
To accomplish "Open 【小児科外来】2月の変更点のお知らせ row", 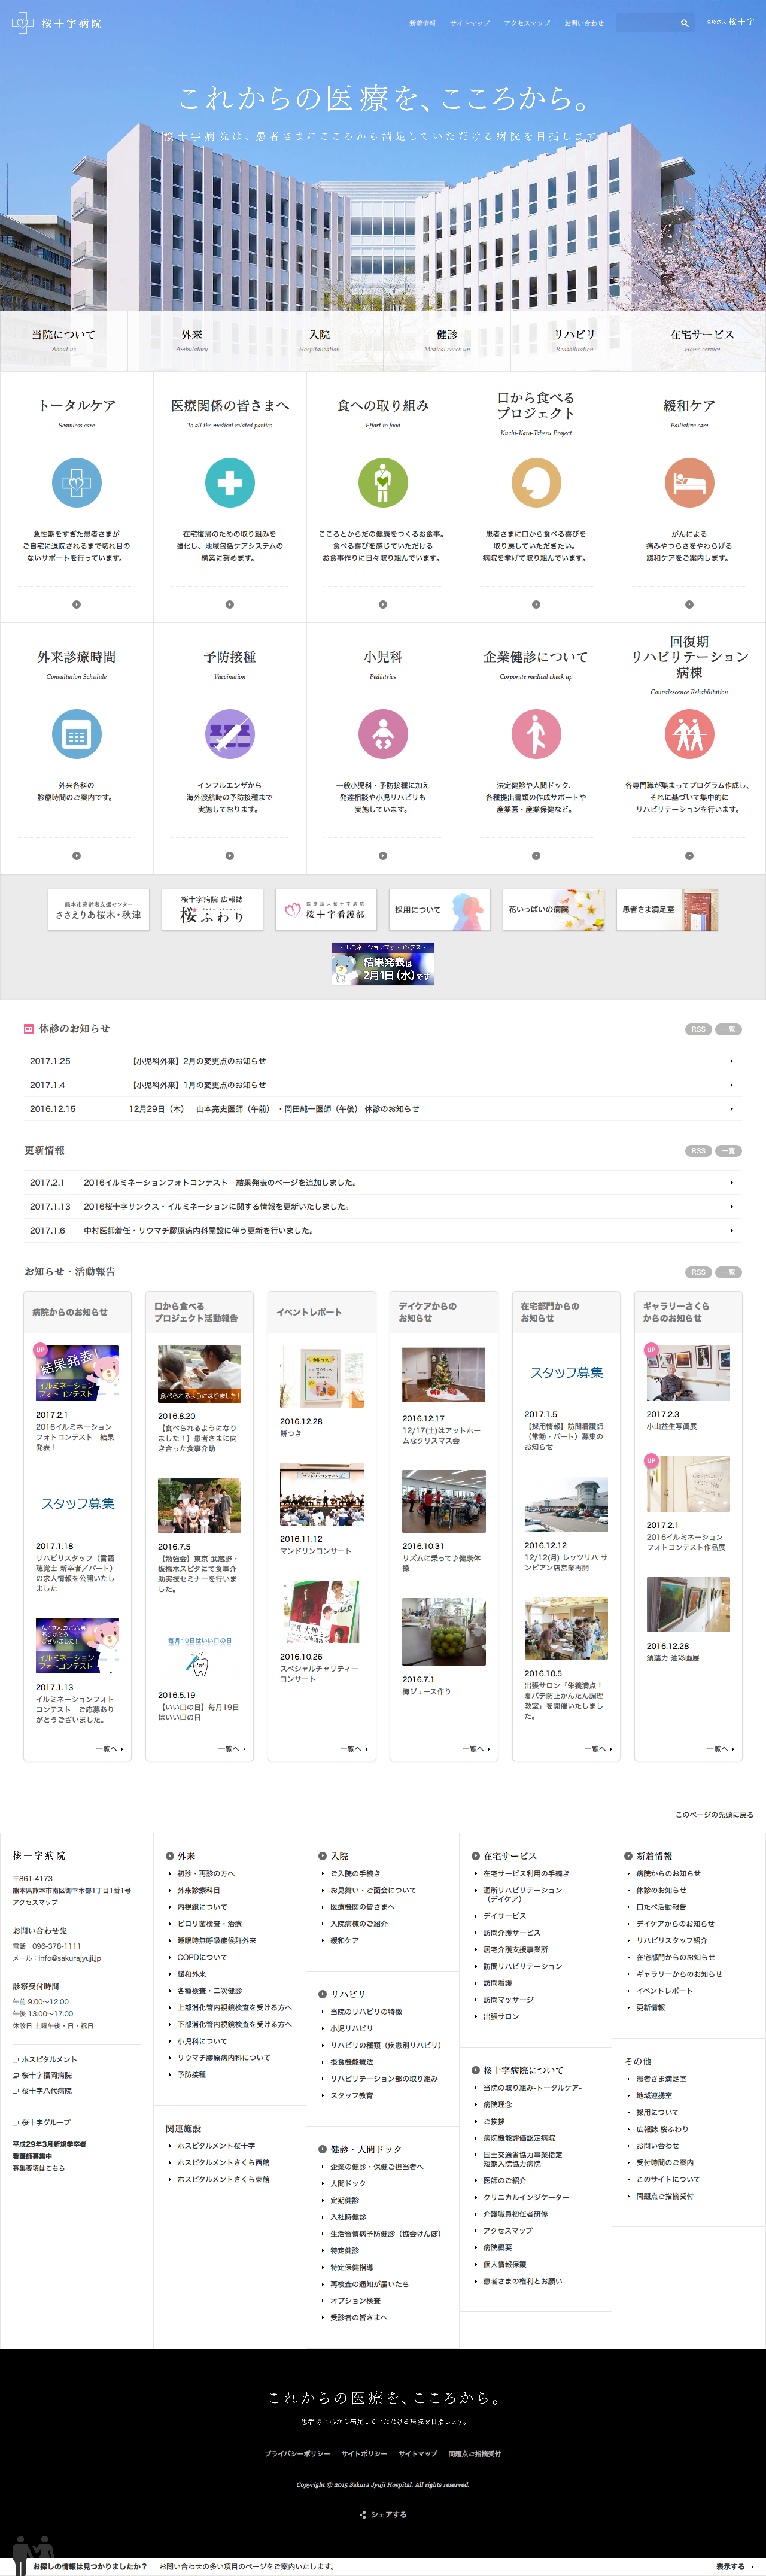I will coord(383,1061).
